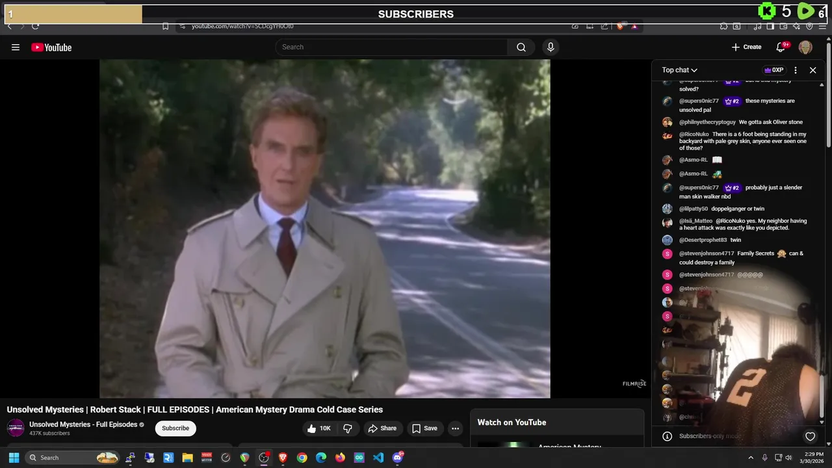832x468 pixels.
Task: Open the browser playlist music icon
Action: pos(757,26)
